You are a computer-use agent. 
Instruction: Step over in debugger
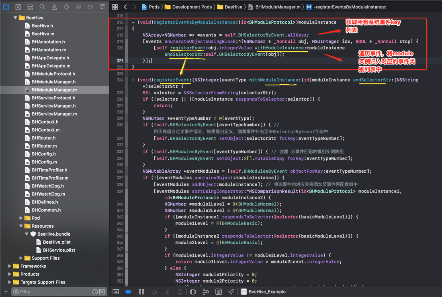tap(154, 292)
